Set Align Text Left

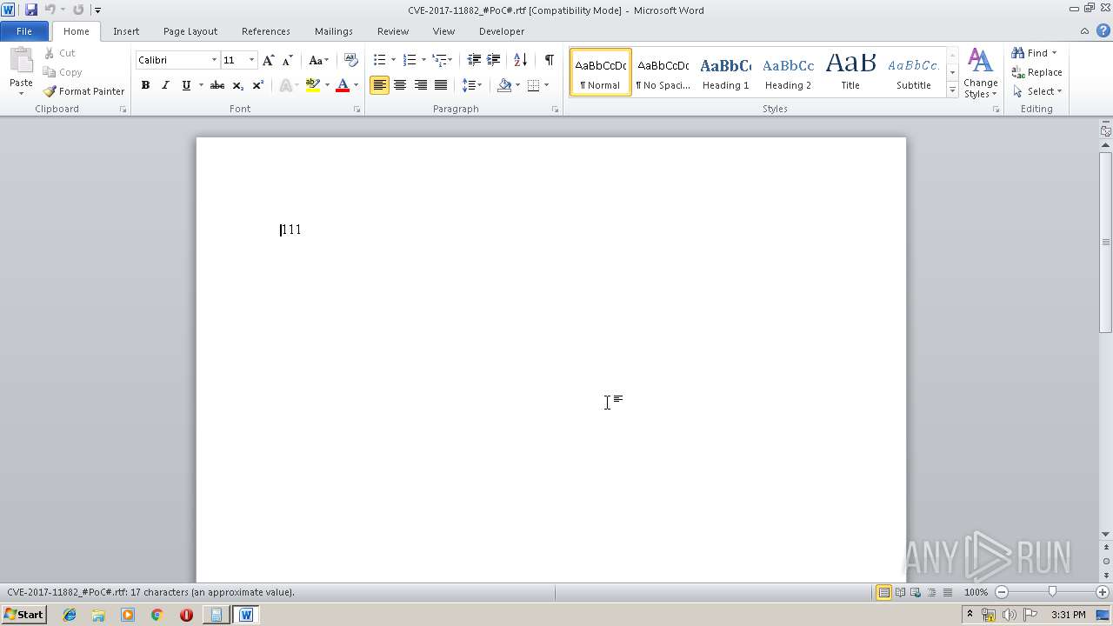pos(379,85)
